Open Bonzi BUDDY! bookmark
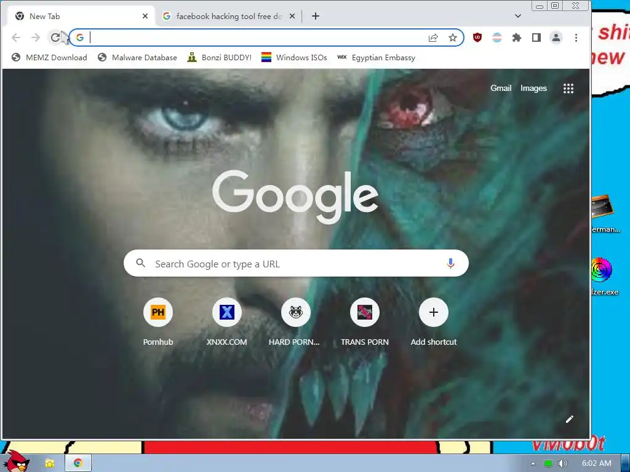The image size is (630, 472). 220,57
